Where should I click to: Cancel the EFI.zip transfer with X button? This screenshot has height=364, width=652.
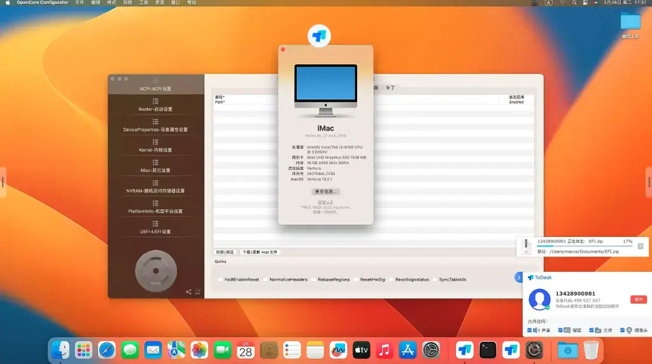coord(641,246)
